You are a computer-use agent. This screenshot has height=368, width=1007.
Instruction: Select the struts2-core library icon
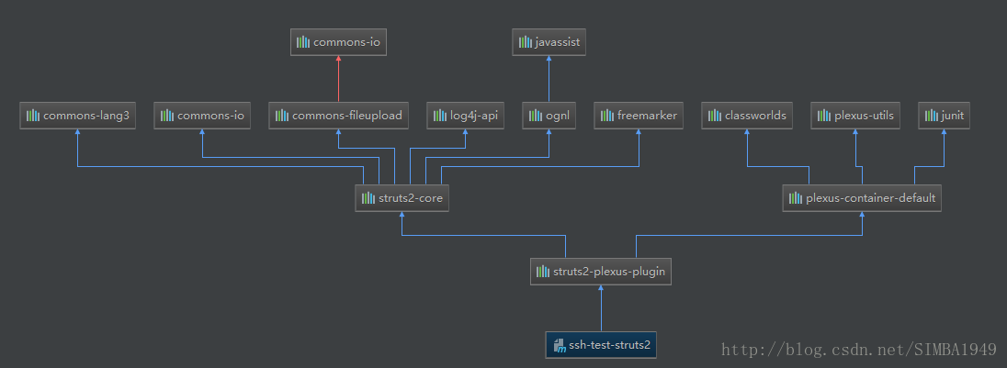[x=368, y=198]
